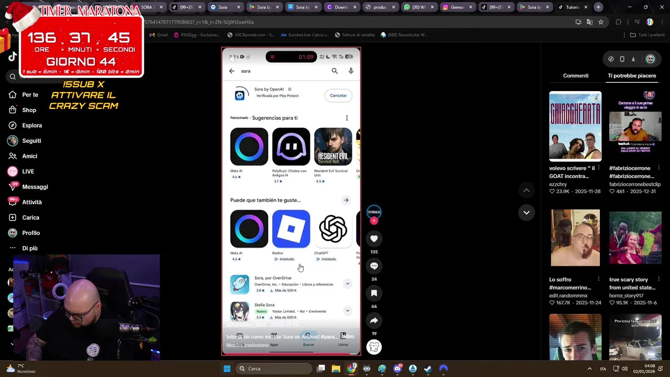This screenshot has height=377, width=670.
Task: Open the profile avatar in top pill
Action: (650, 59)
